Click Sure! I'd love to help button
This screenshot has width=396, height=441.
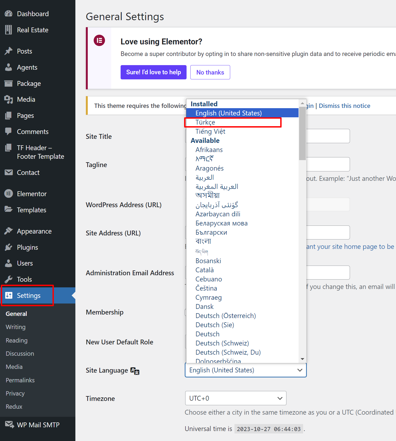[x=153, y=72]
